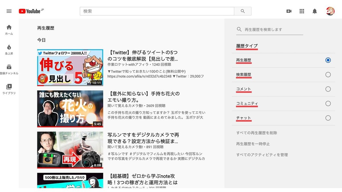Open ライブラリ in the sidebar
Viewport: 342px width, 192px height.
[9, 89]
